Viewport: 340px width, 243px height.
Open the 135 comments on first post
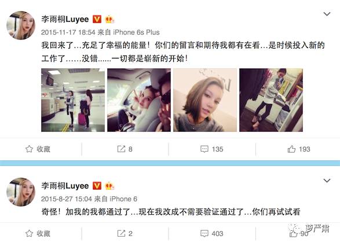click(212, 149)
